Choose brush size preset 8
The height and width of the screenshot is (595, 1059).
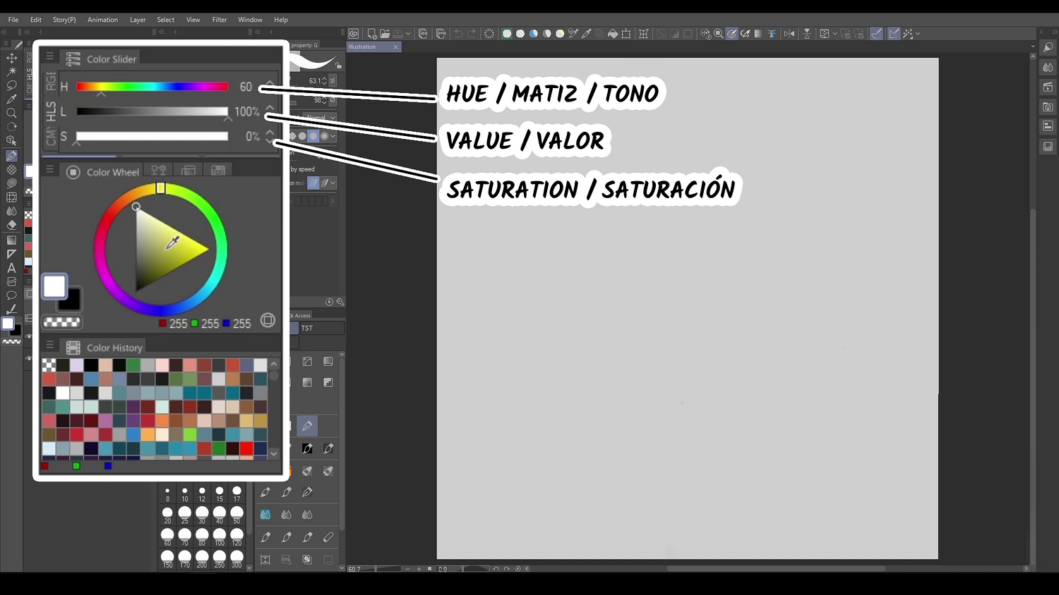[167, 493]
